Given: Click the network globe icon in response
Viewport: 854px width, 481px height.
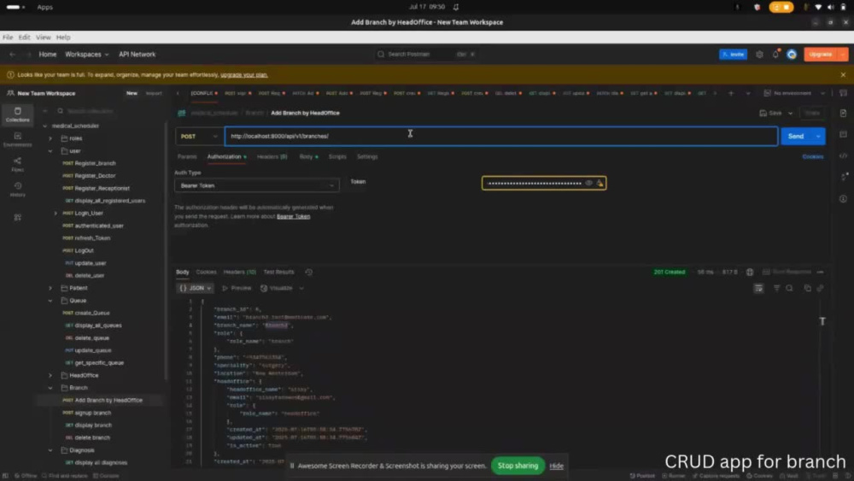Looking at the screenshot, I should pyautogui.click(x=750, y=272).
